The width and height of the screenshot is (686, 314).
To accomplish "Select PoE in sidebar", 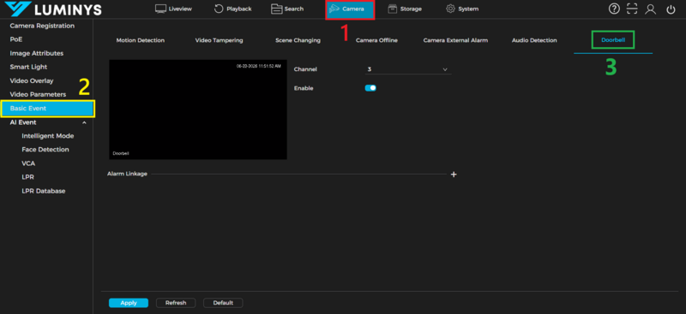I will coord(16,39).
